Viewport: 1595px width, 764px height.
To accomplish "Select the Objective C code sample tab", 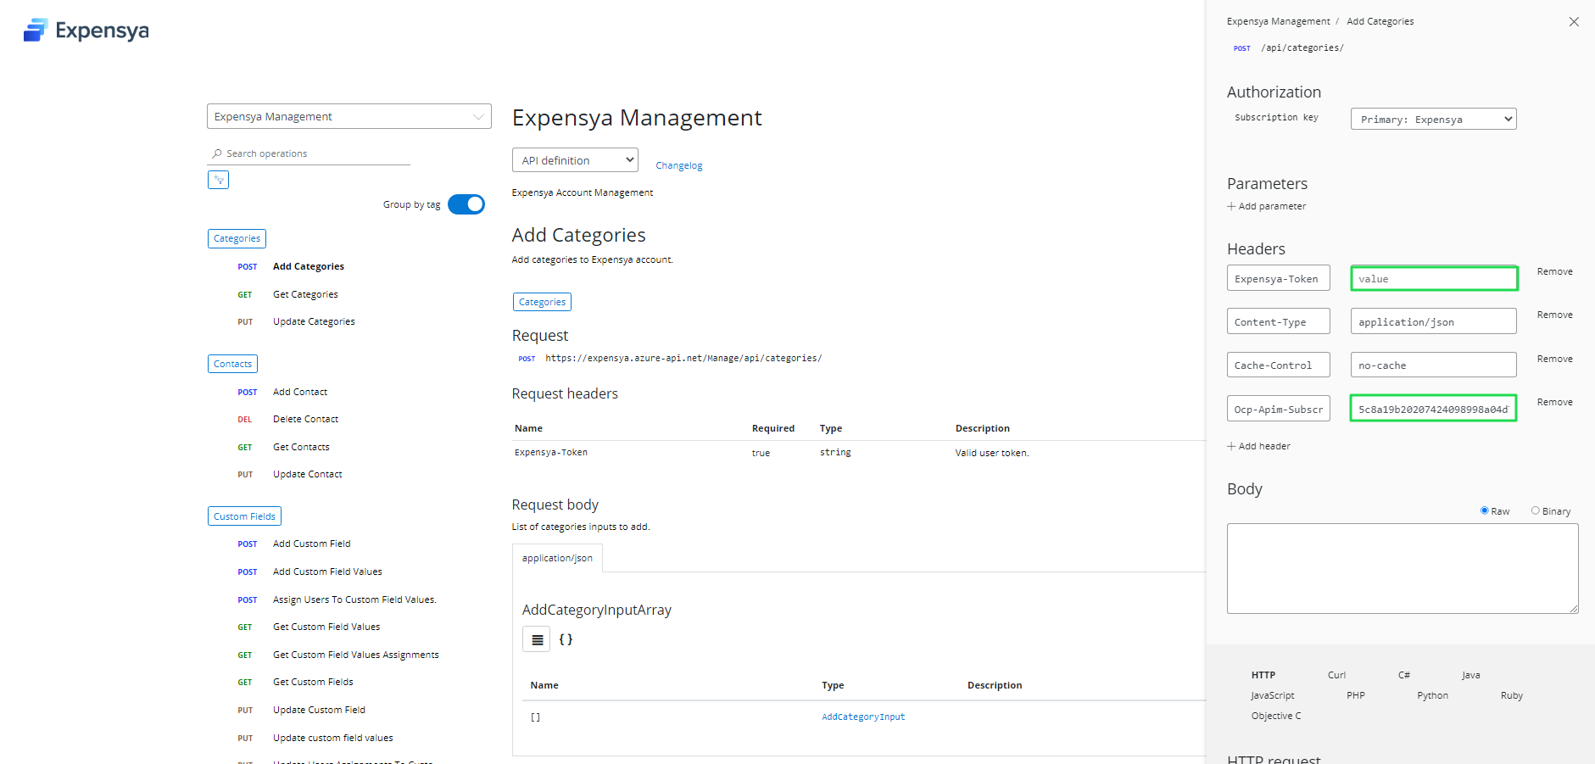I will tap(1276, 716).
